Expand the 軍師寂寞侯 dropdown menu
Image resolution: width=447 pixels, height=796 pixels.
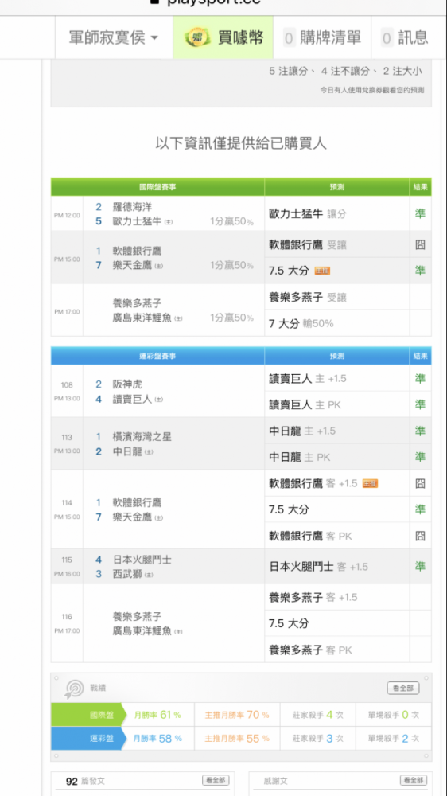[x=114, y=37]
